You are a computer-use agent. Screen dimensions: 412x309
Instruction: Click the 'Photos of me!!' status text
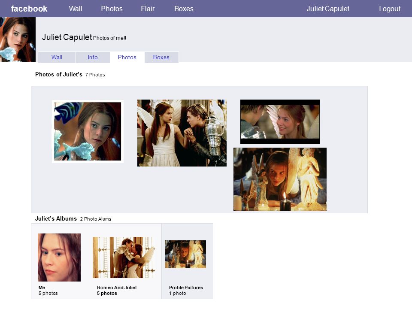[x=109, y=38]
